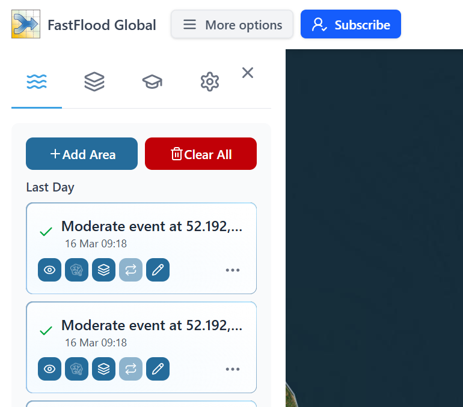Close the side panel with X
This screenshot has height=407, width=463.
[x=248, y=73]
